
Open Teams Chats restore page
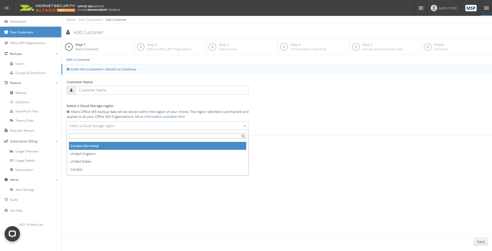pyautogui.click(x=24, y=121)
